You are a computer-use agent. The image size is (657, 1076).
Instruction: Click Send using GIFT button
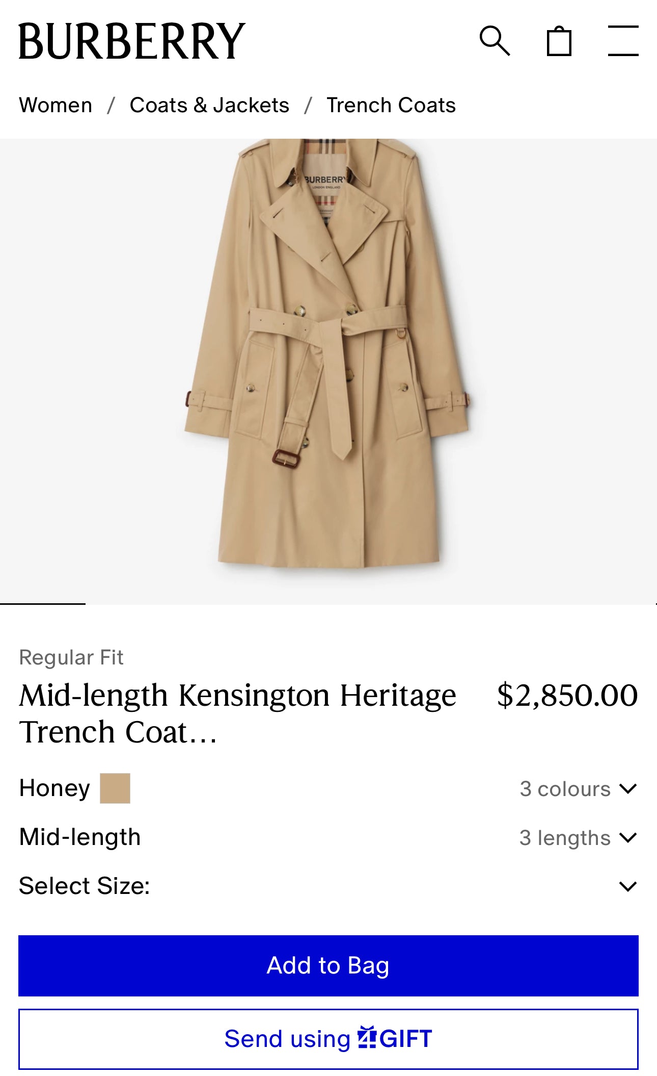(x=328, y=1039)
